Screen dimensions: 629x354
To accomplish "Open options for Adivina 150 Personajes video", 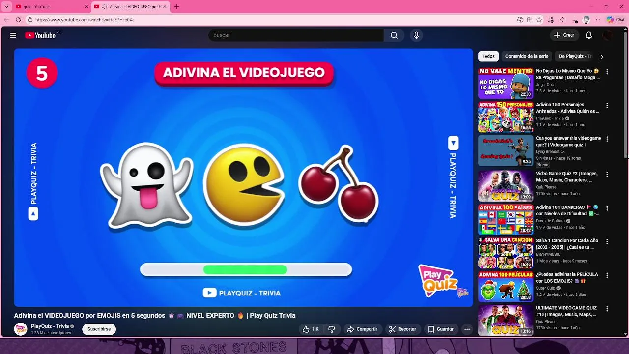I will (607, 106).
